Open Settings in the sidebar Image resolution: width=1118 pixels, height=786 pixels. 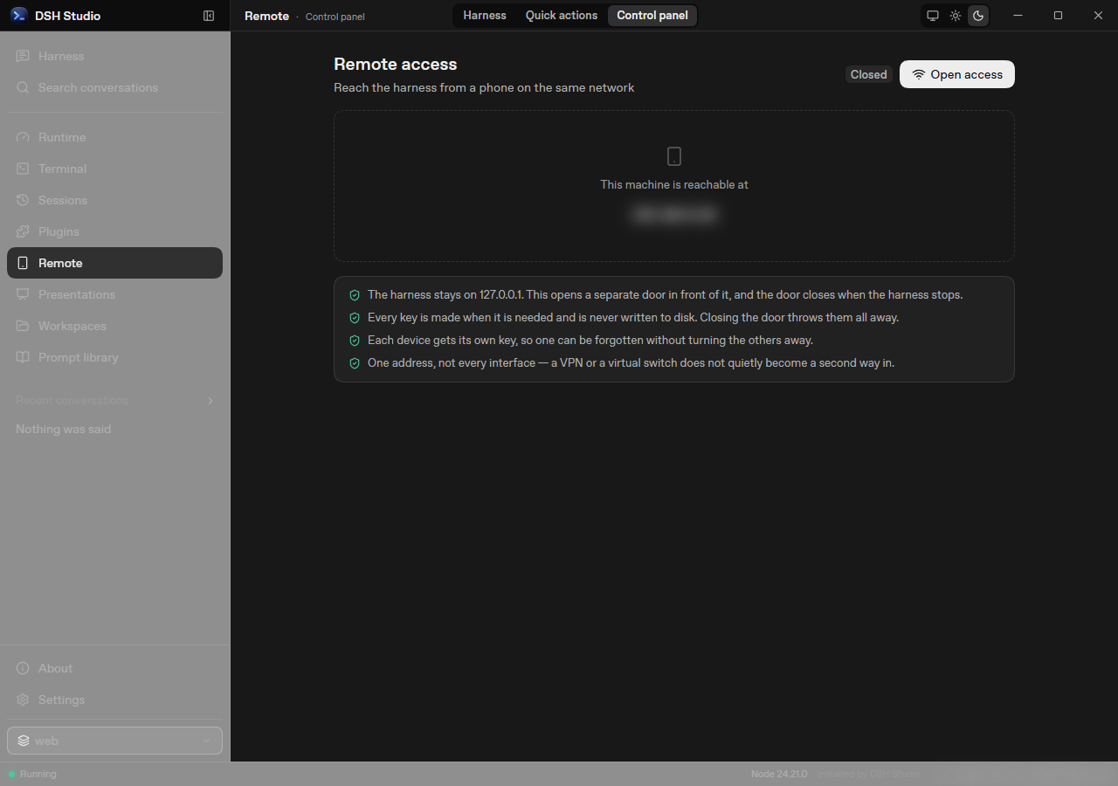(114, 700)
